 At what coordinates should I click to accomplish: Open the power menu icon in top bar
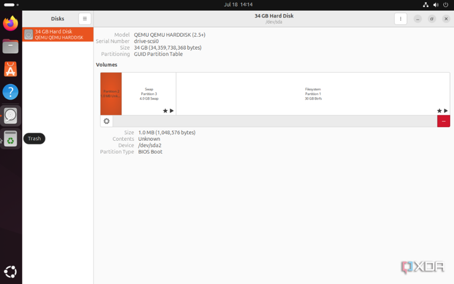coord(446,5)
